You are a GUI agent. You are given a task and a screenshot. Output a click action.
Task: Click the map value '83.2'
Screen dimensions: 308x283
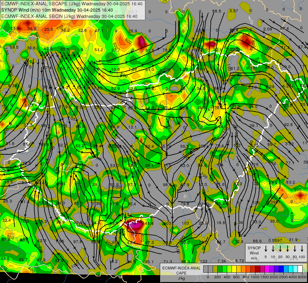[x=290, y=182]
